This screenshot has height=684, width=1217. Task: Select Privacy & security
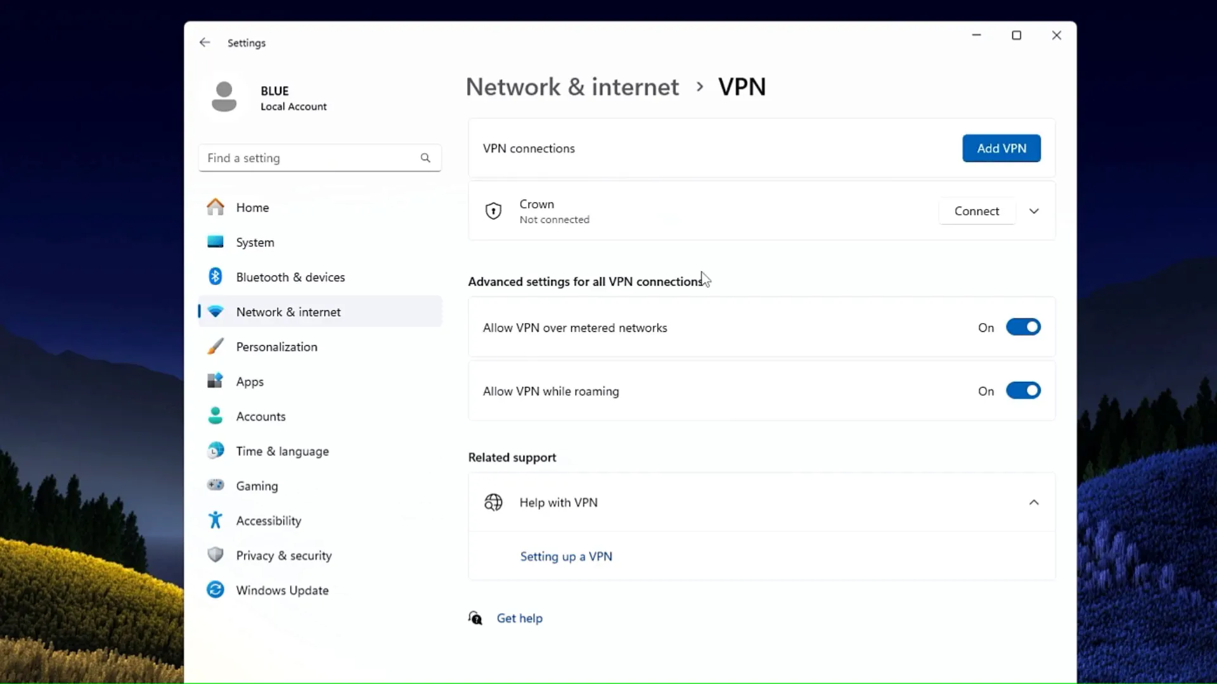click(320, 555)
